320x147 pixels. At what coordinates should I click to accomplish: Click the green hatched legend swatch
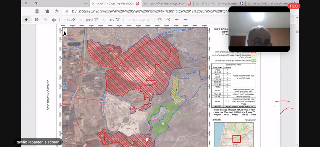[x=253, y=60]
